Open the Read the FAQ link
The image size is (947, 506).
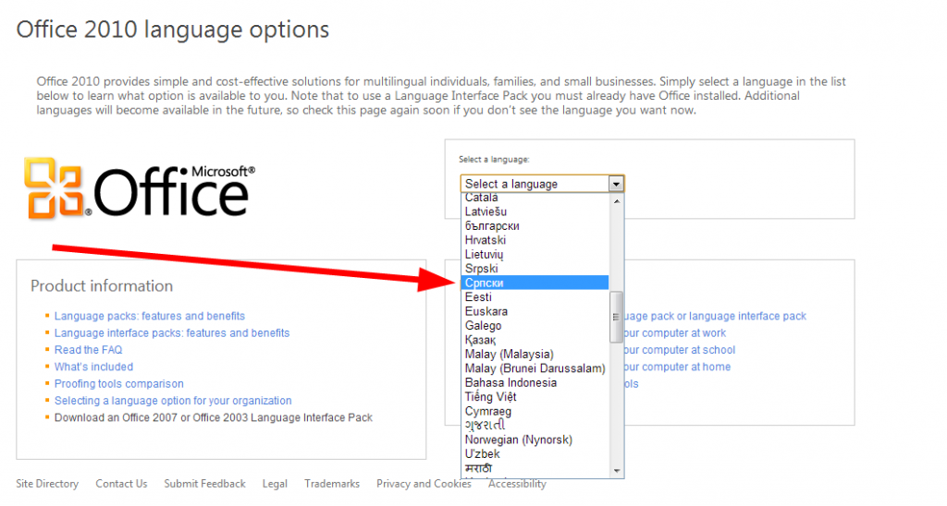[x=88, y=350]
